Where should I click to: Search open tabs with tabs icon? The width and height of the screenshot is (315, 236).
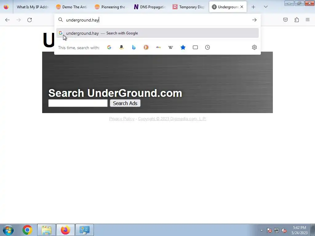click(x=195, y=47)
